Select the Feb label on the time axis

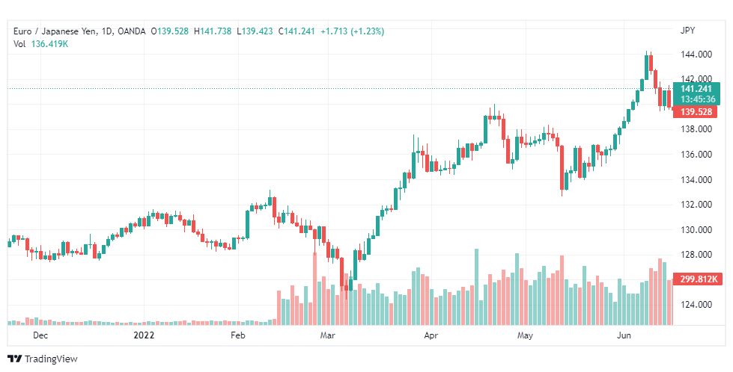[238, 335]
